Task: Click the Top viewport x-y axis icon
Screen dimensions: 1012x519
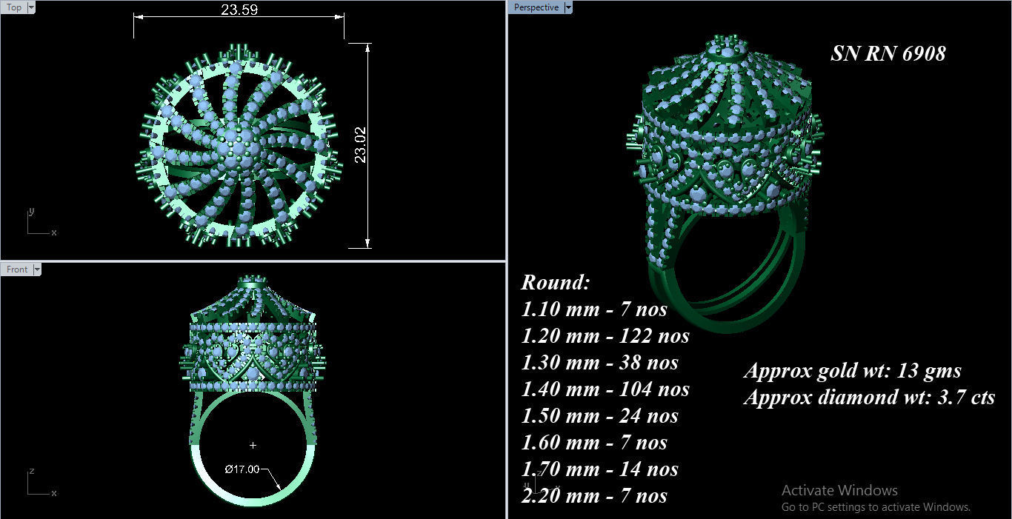Action: (x=41, y=222)
